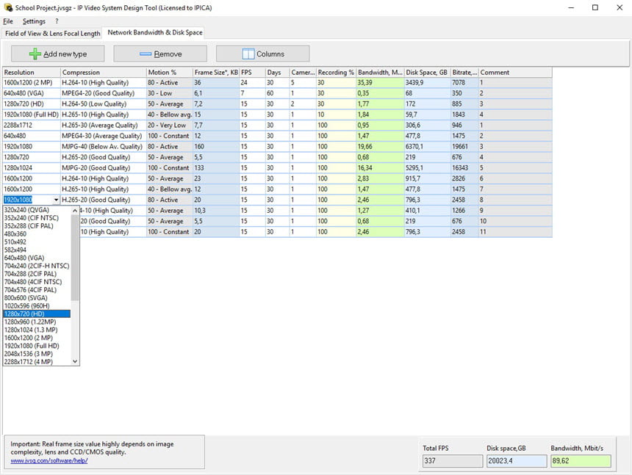Open the 1920x1080 resolution dropdown arrow

[x=56, y=200]
